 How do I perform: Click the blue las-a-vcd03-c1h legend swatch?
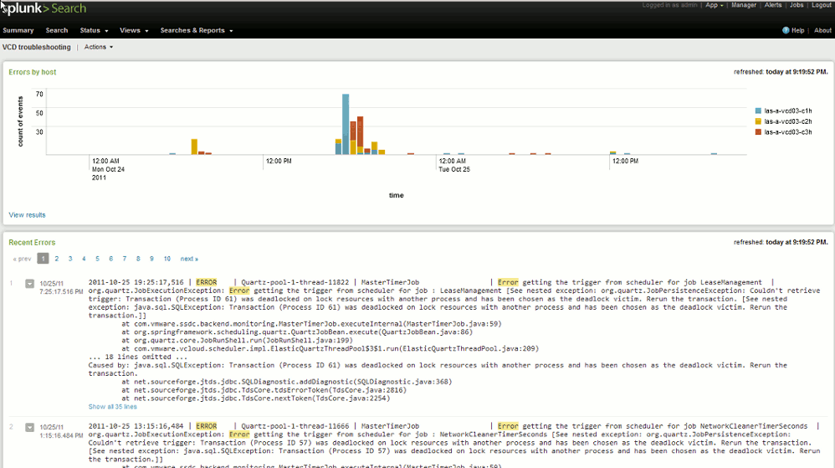[758, 111]
